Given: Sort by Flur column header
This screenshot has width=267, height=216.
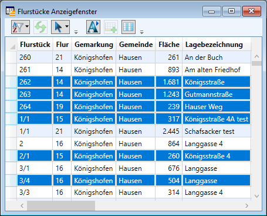Looking at the screenshot, I should coord(62,45).
